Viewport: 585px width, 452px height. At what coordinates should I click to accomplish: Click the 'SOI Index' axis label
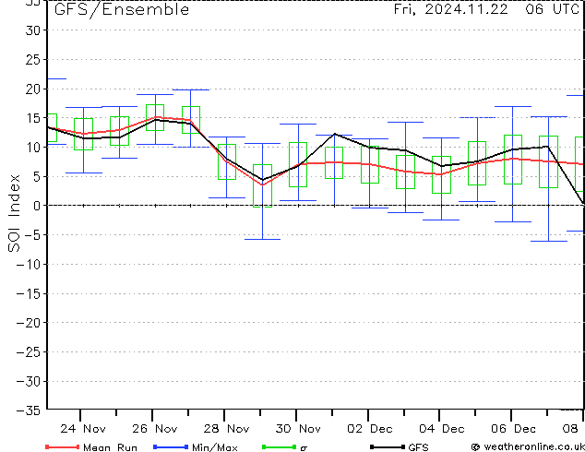(x=14, y=213)
